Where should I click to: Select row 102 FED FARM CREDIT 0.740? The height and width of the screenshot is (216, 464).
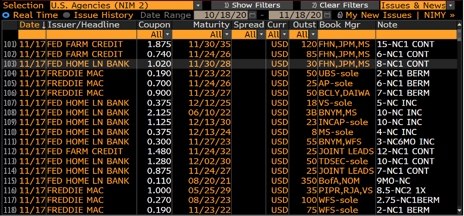230,54
